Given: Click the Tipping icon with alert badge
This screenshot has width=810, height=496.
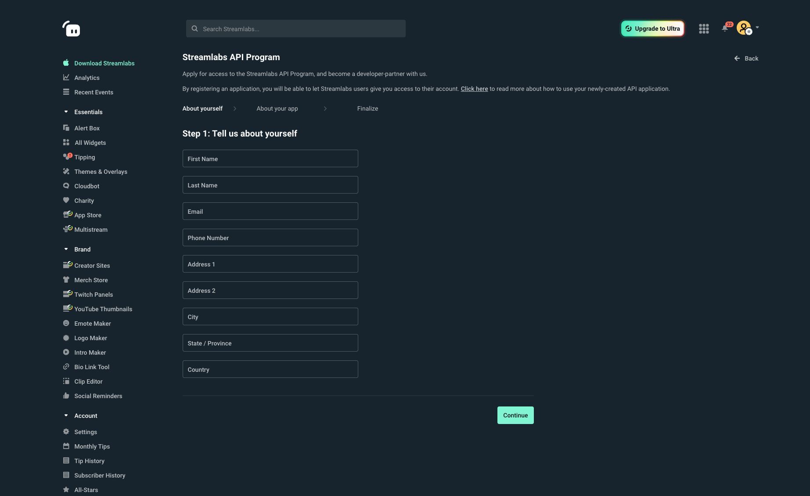Looking at the screenshot, I should 67,156.
